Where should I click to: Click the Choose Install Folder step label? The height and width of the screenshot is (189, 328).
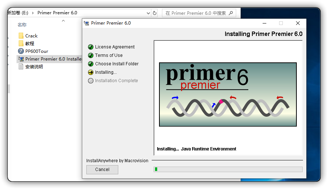click(x=117, y=64)
